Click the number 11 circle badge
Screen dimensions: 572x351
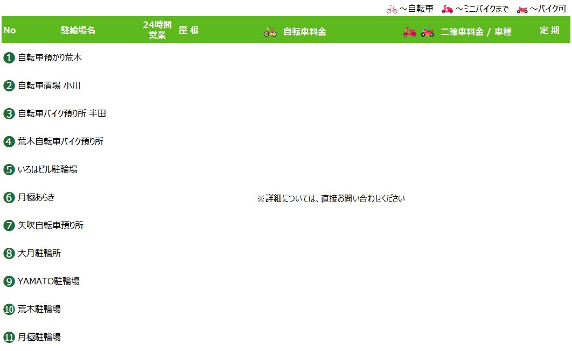9,338
